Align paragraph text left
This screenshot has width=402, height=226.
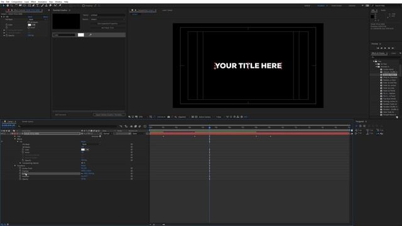(x=356, y=126)
